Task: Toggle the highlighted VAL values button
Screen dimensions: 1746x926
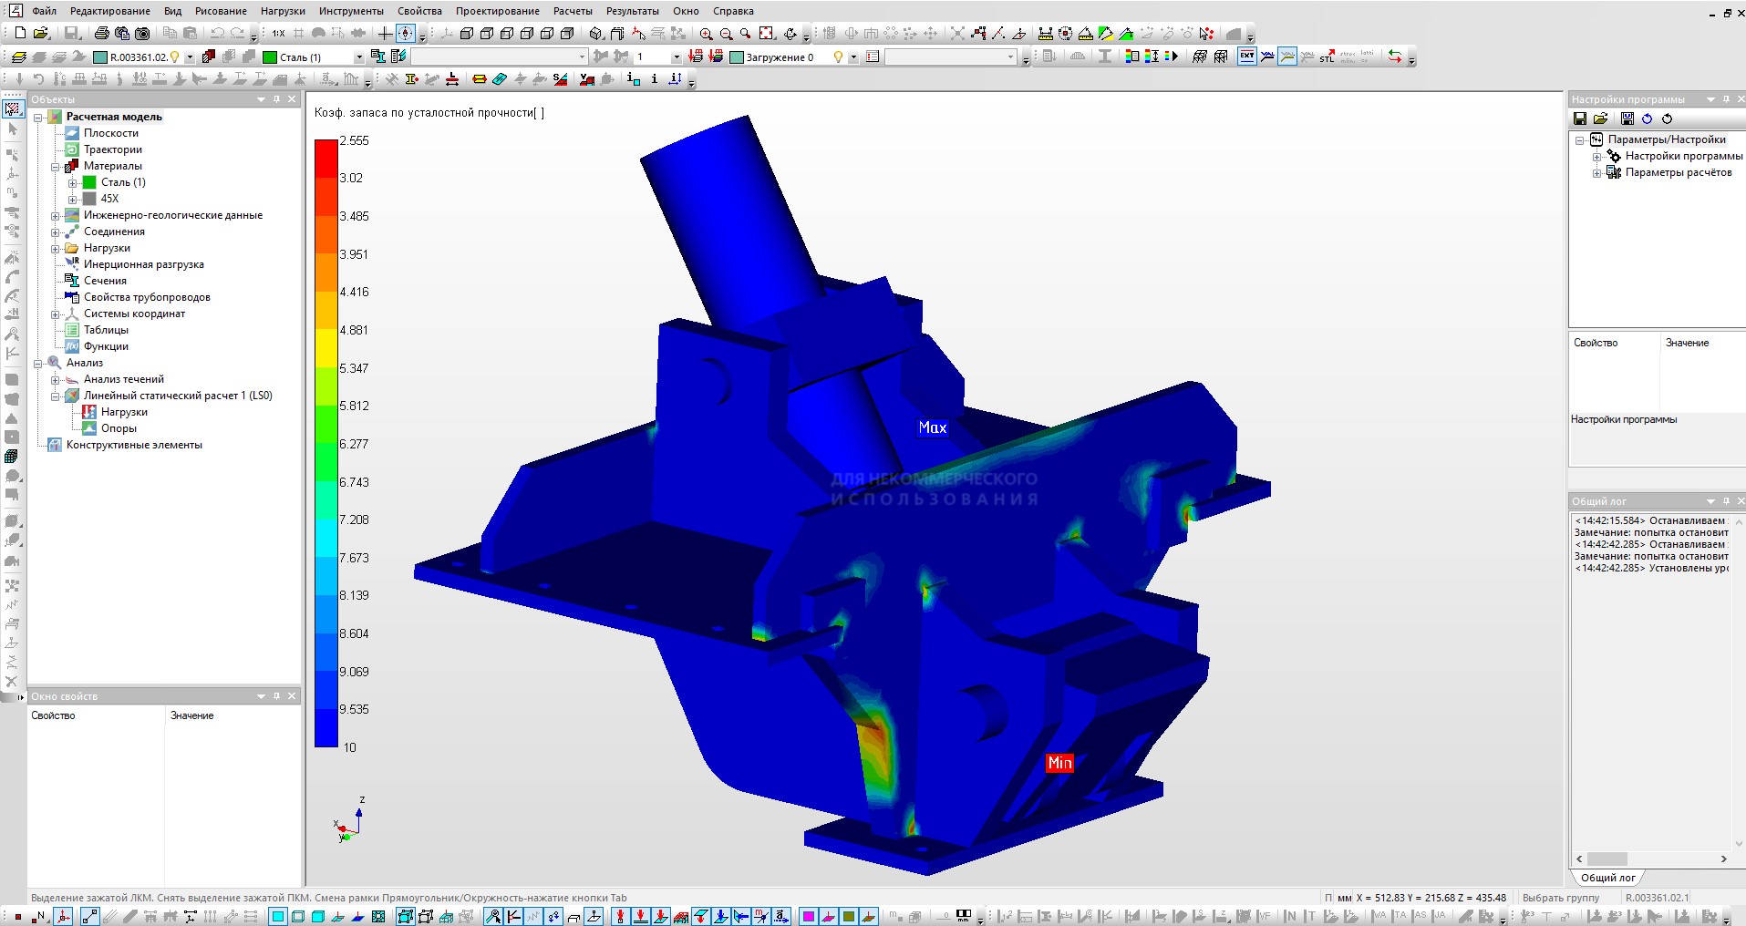Action: pyautogui.click(x=1286, y=57)
